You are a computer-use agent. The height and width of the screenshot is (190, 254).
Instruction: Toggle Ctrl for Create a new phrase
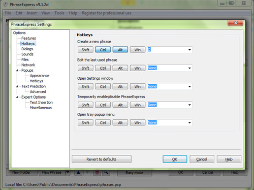tap(103, 50)
